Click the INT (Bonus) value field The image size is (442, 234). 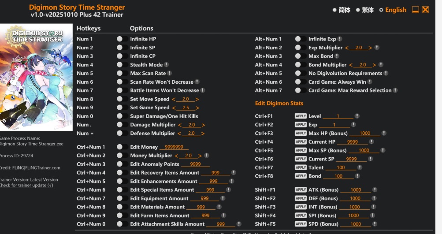[354, 207]
